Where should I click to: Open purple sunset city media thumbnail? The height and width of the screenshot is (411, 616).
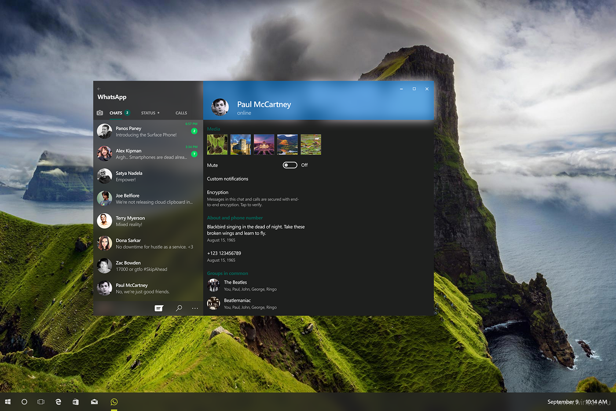click(264, 144)
